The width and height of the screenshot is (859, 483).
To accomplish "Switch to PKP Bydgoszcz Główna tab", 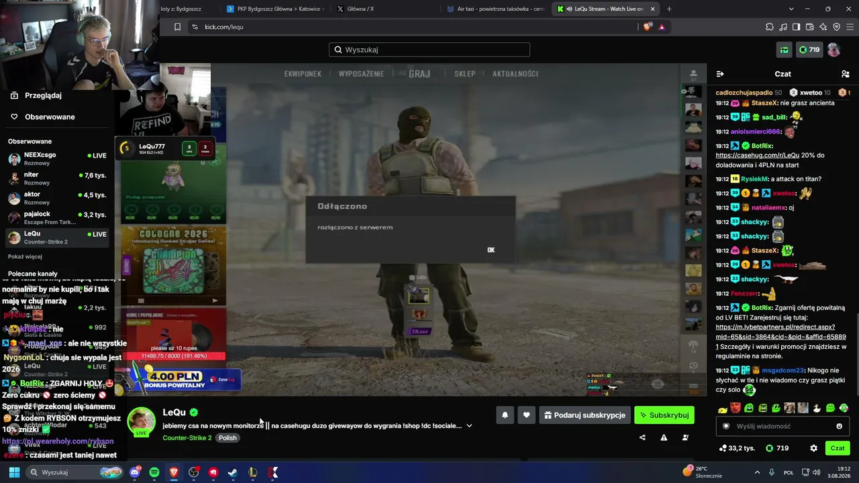I will click(x=275, y=9).
